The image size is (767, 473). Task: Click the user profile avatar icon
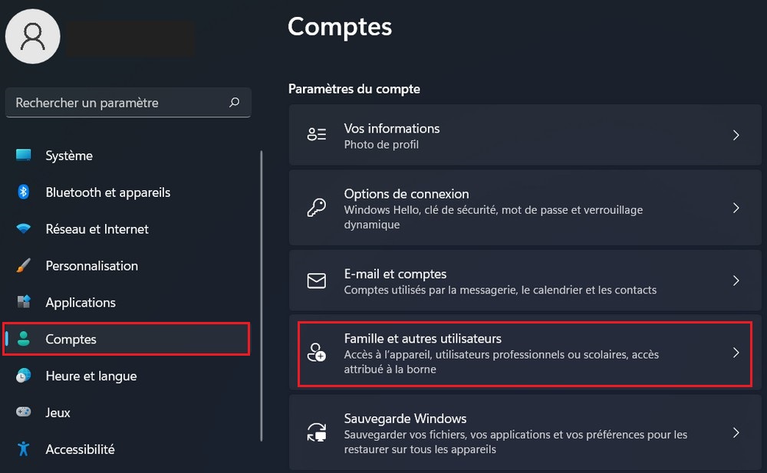[x=33, y=36]
